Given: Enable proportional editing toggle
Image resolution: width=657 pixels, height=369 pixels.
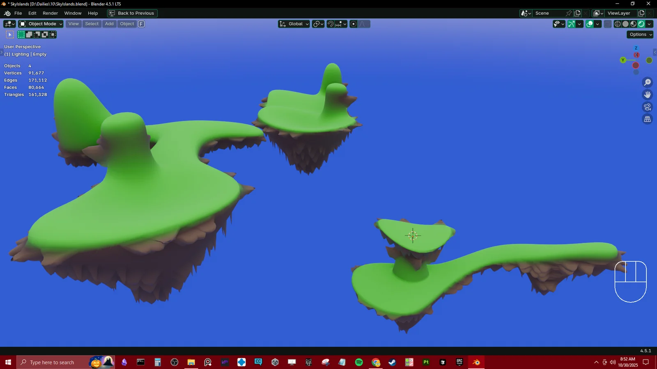Looking at the screenshot, I should [x=354, y=24].
